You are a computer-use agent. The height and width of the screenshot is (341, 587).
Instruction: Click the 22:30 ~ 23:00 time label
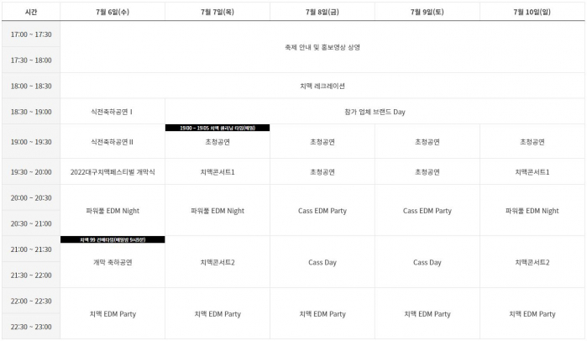(30, 327)
